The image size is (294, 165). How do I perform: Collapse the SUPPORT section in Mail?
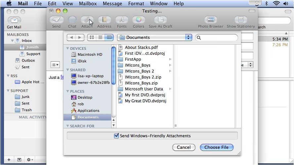(8, 90)
